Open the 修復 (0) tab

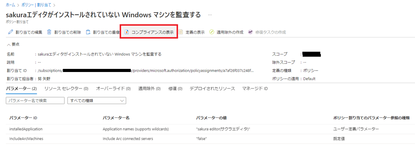click(x=175, y=89)
